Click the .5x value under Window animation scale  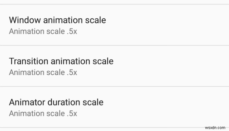coord(71,31)
